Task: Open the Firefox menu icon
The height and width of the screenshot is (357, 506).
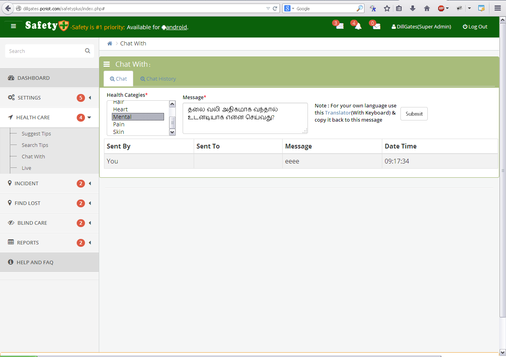Action: 498,8
